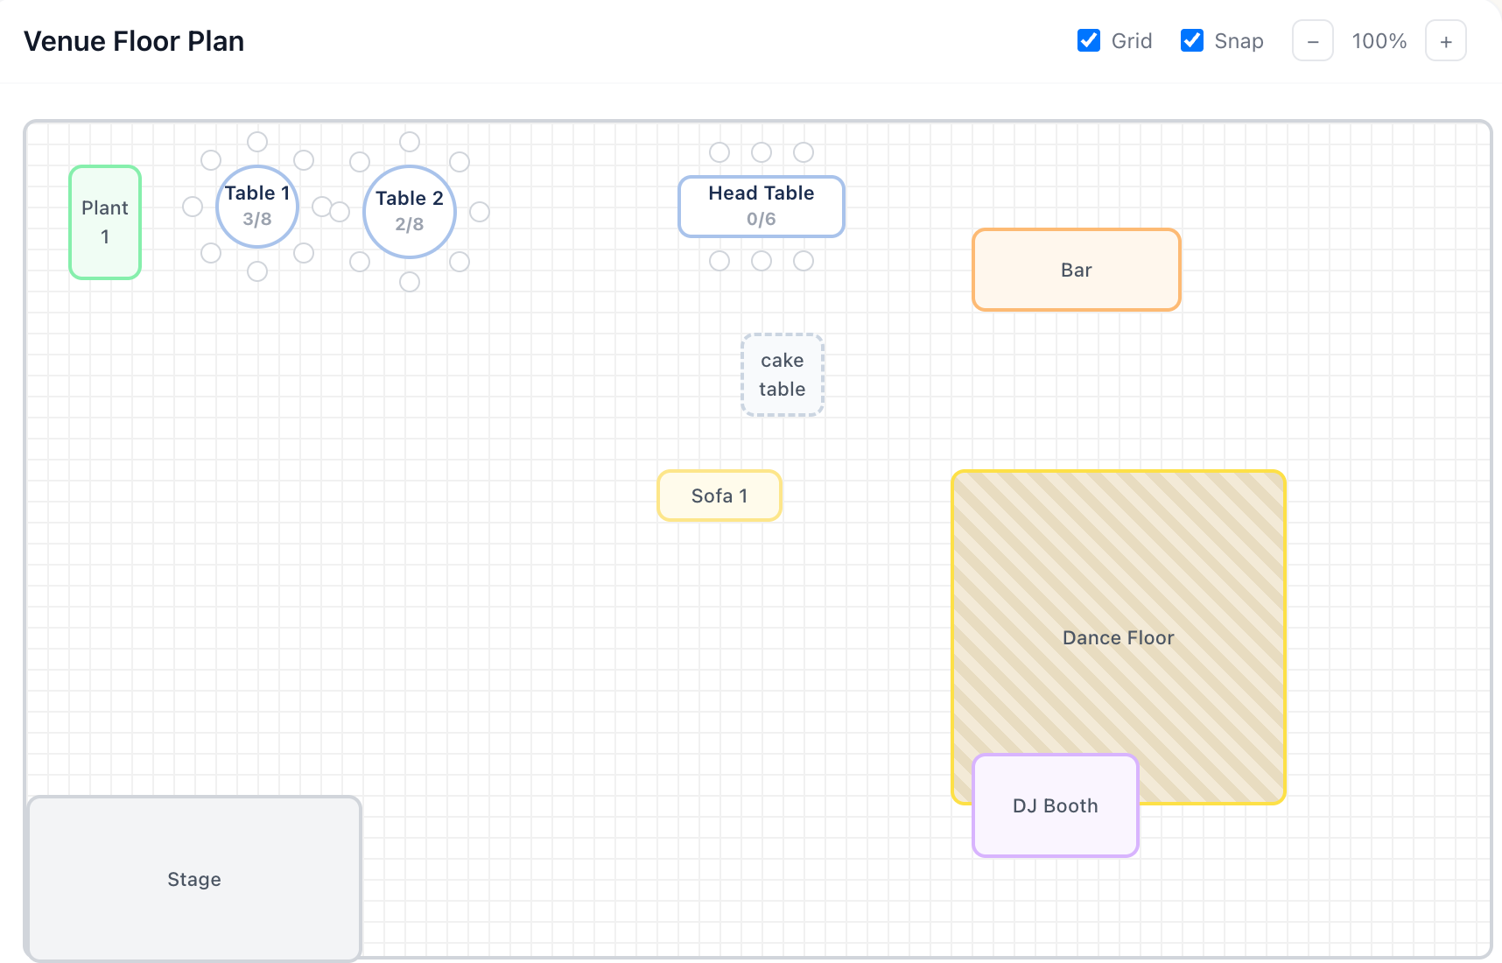Click Table 1's lower-right seat

point(304,253)
